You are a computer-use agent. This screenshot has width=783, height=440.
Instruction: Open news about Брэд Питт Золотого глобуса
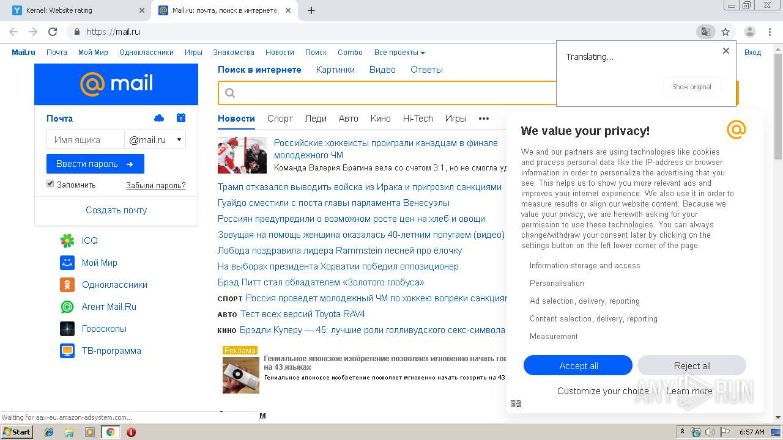(x=321, y=282)
